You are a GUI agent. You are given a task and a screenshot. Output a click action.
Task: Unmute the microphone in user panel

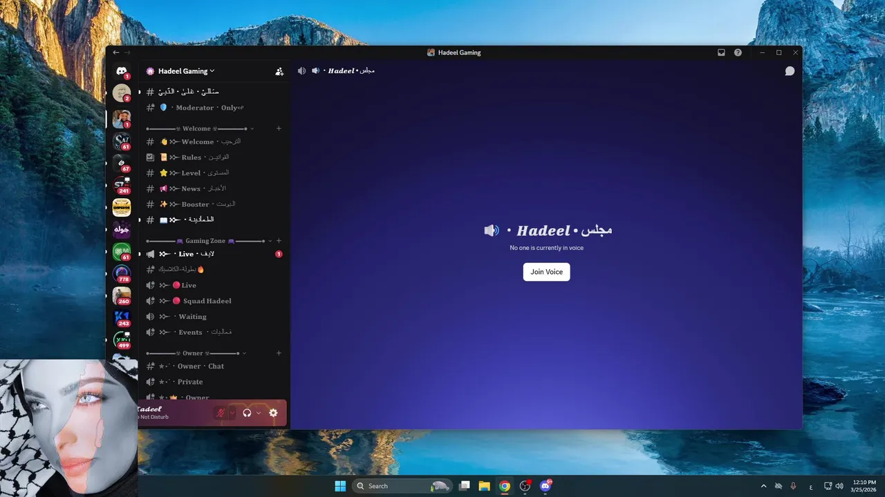tap(221, 413)
